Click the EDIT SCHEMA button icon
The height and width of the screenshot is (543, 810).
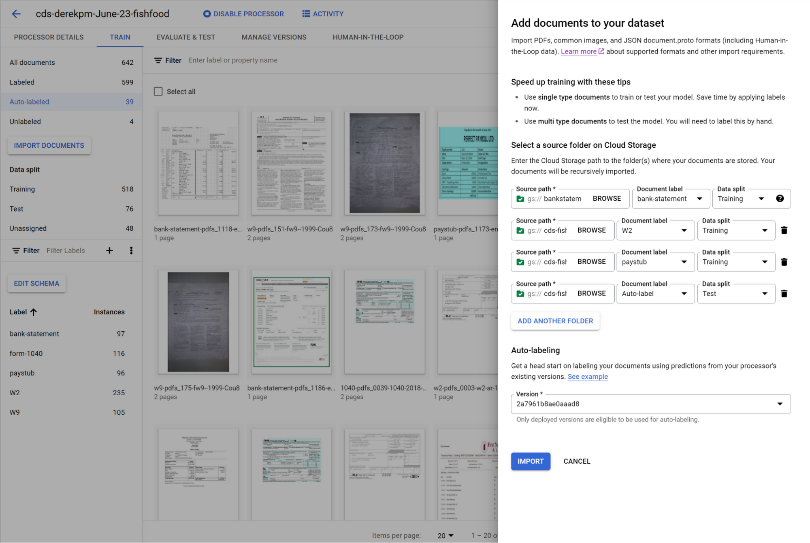pyautogui.click(x=36, y=283)
